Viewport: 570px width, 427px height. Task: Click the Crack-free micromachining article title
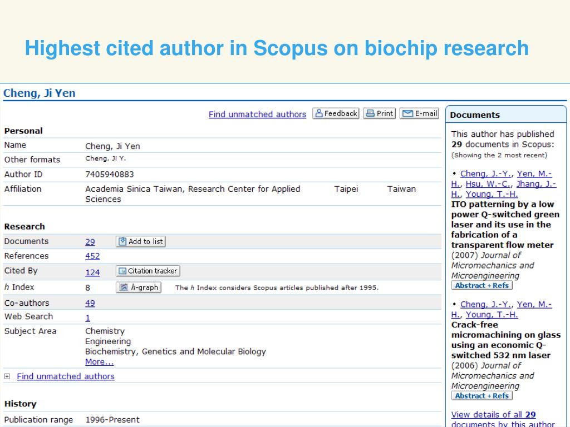505,340
